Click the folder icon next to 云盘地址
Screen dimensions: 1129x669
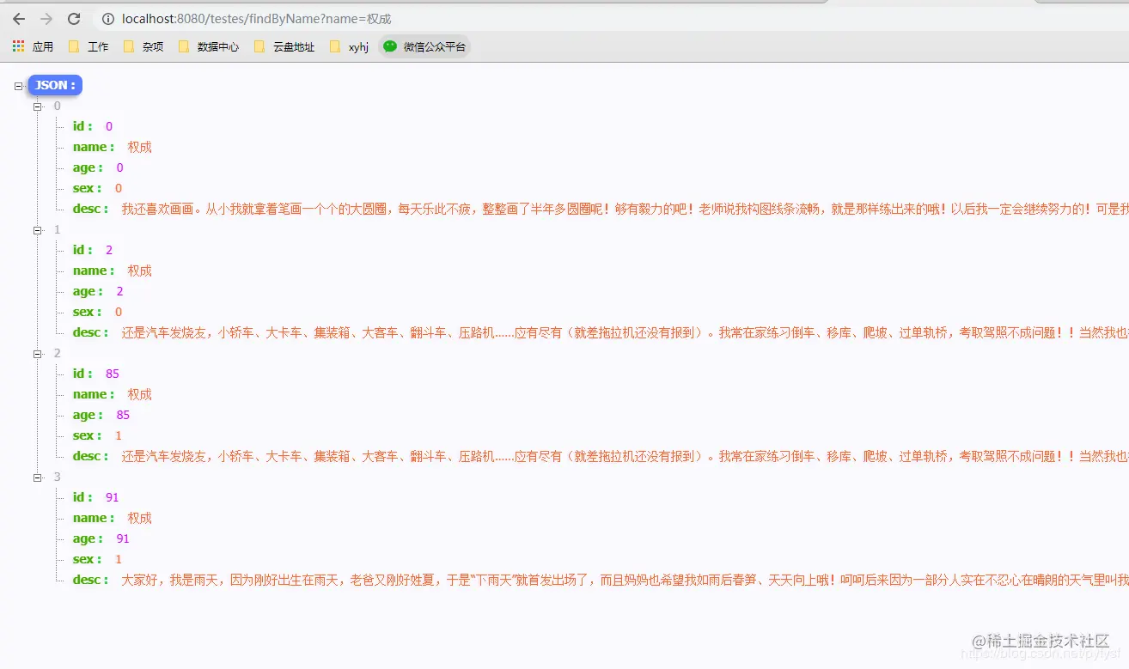[259, 46]
